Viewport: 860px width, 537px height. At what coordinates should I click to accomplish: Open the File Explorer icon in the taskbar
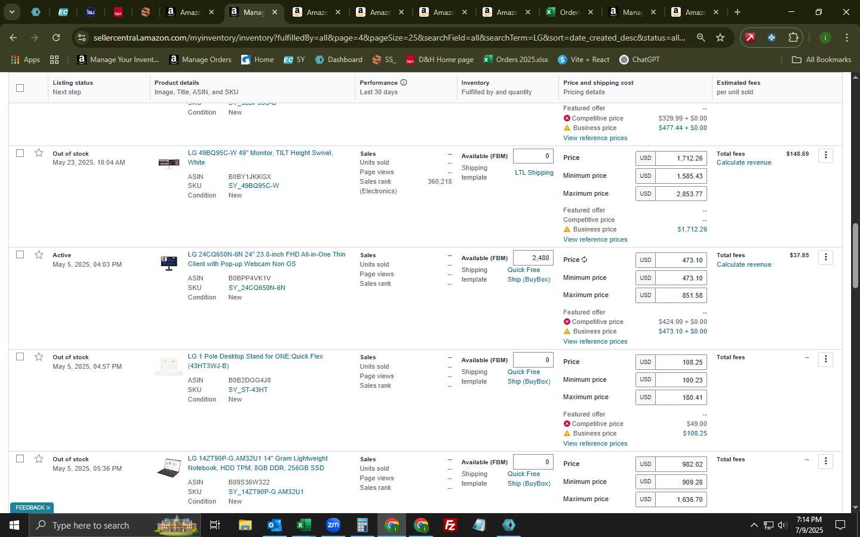pos(245,525)
